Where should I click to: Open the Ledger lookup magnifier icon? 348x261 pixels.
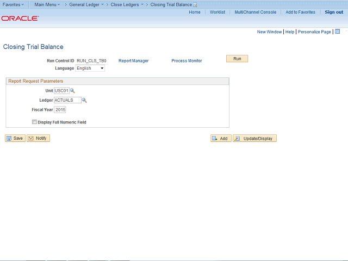tap(84, 100)
